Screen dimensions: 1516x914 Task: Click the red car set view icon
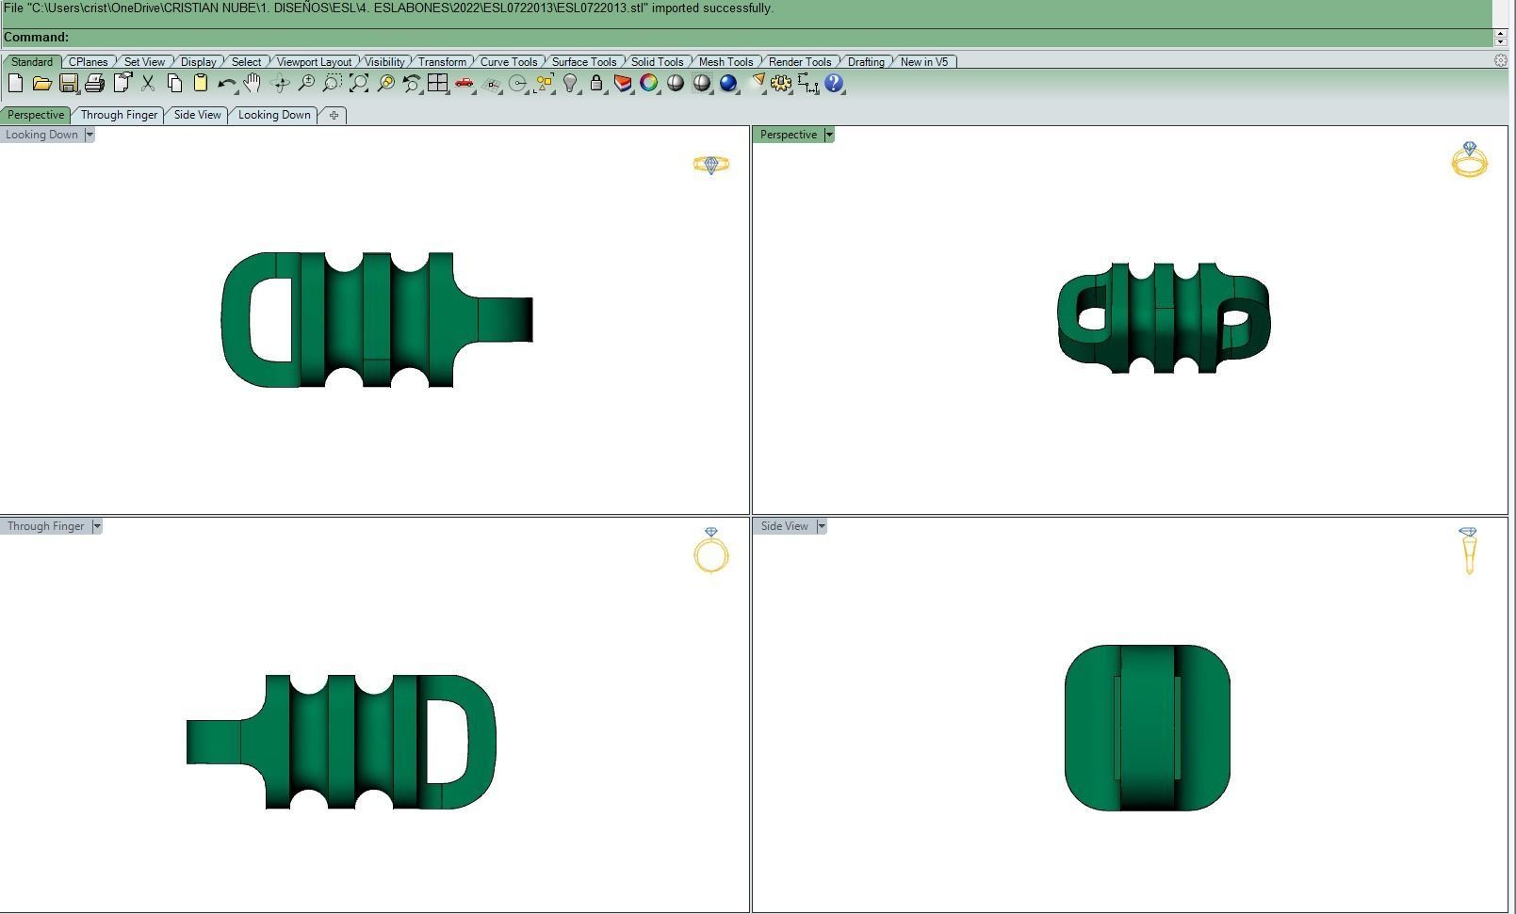point(465,84)
